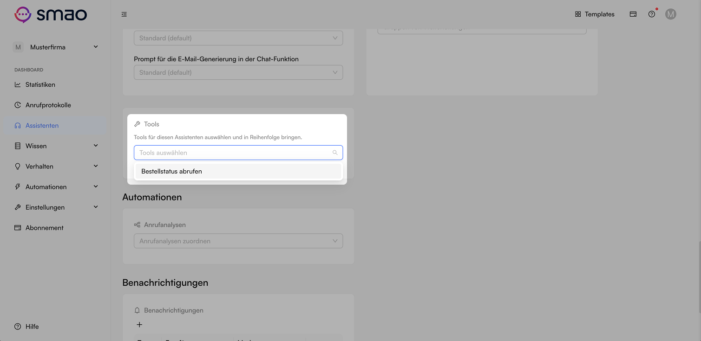
Task: Open Templates from the top bar
Action: [x=595, y=14]
